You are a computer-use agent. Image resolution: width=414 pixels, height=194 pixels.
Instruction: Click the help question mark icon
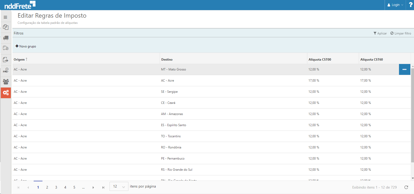click(410, 5)
